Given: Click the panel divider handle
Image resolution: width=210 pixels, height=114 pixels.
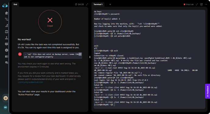Looking at the screenshot, I should click(x=90, y=57).
